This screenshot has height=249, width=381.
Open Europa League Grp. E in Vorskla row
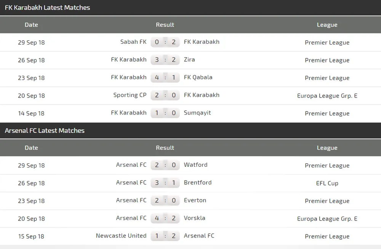coord(327,219)
